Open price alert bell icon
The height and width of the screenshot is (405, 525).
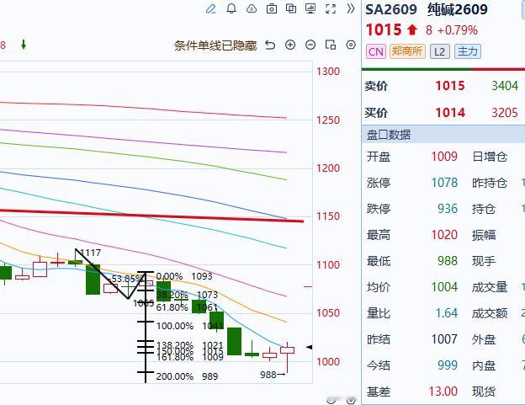click(231, 8)
